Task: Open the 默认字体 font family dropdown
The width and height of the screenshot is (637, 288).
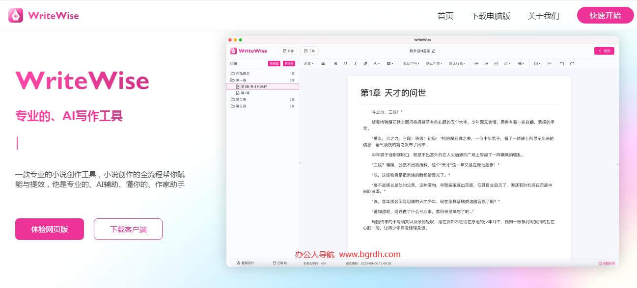Action: click(x=434, y=63)
